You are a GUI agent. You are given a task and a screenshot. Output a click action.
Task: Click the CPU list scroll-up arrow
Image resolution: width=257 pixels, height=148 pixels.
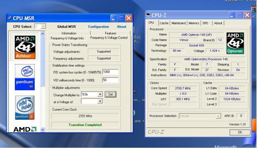click(43, 34)
